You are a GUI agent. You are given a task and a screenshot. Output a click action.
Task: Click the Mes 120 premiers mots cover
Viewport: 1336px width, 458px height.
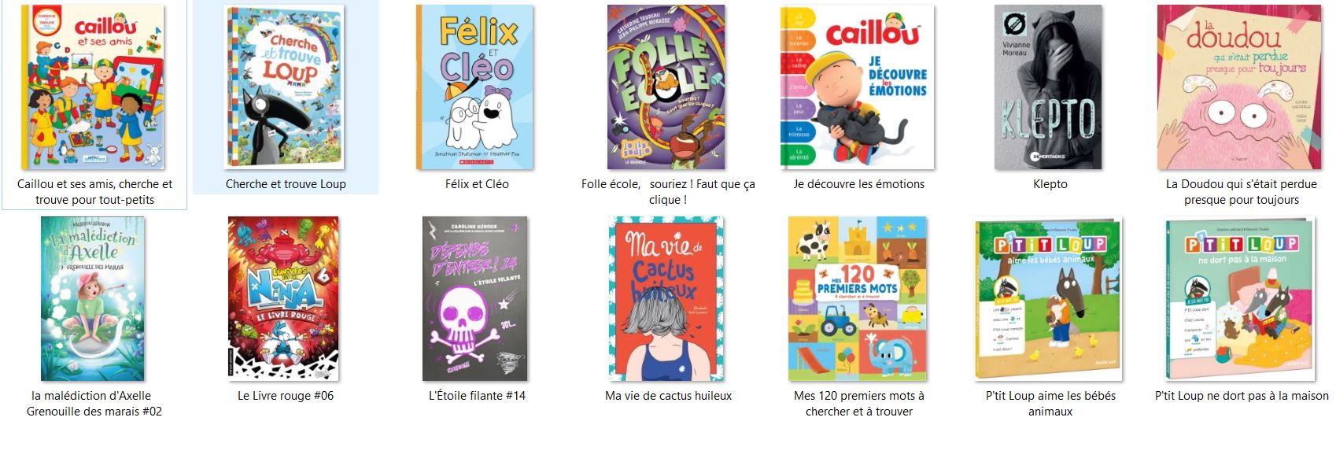858,299
